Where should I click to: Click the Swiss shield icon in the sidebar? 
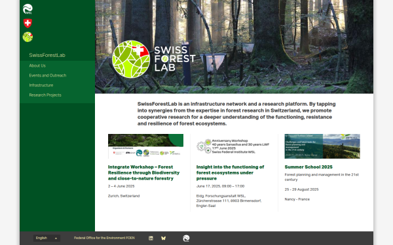click(28, 23)
